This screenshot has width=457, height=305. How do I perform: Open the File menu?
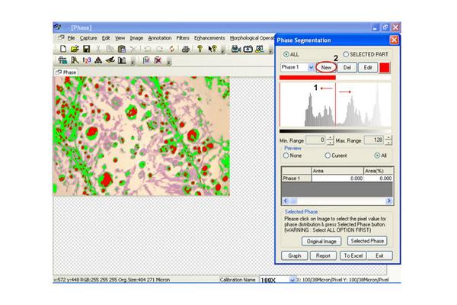click(x=71, y=38)
